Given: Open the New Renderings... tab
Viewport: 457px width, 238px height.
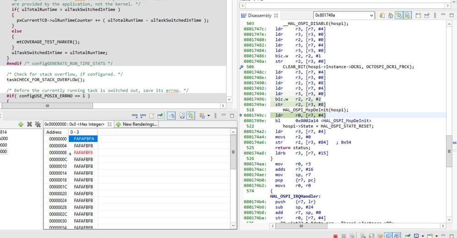Looking at the screenshot, I should (137, 124).
